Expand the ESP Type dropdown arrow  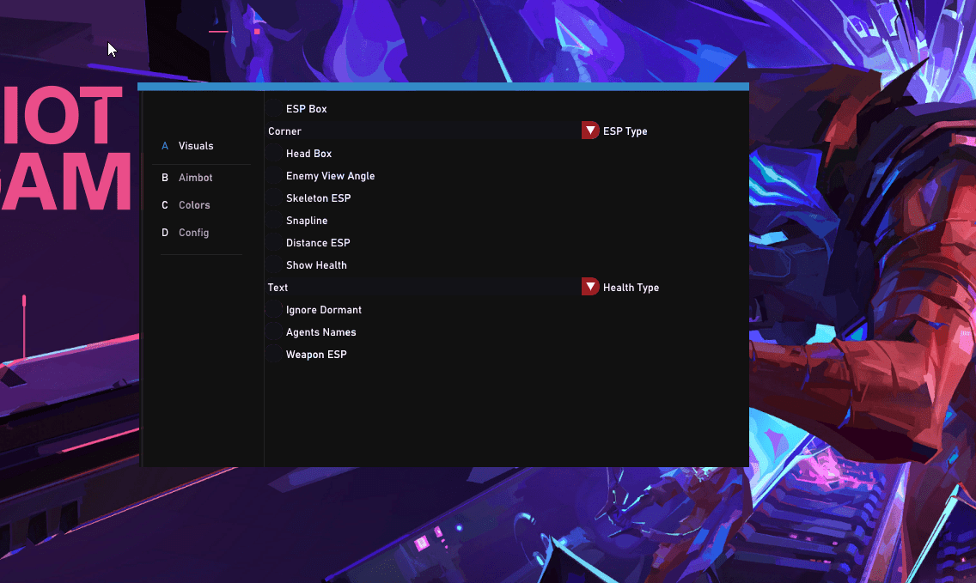pyautogui.click(x=590, y=131)
